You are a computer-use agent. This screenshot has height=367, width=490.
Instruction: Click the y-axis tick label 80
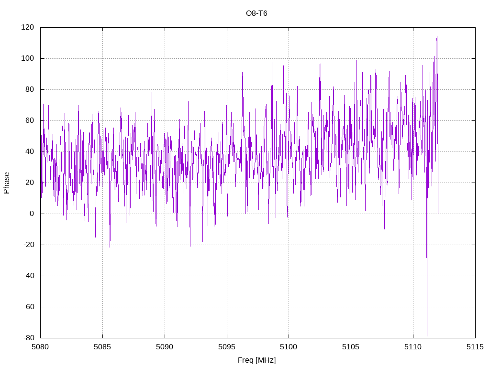(x=30, y=89)
